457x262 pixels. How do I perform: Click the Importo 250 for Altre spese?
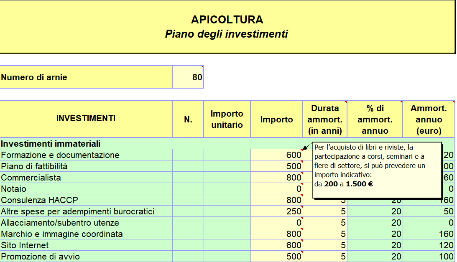[277, 211]
